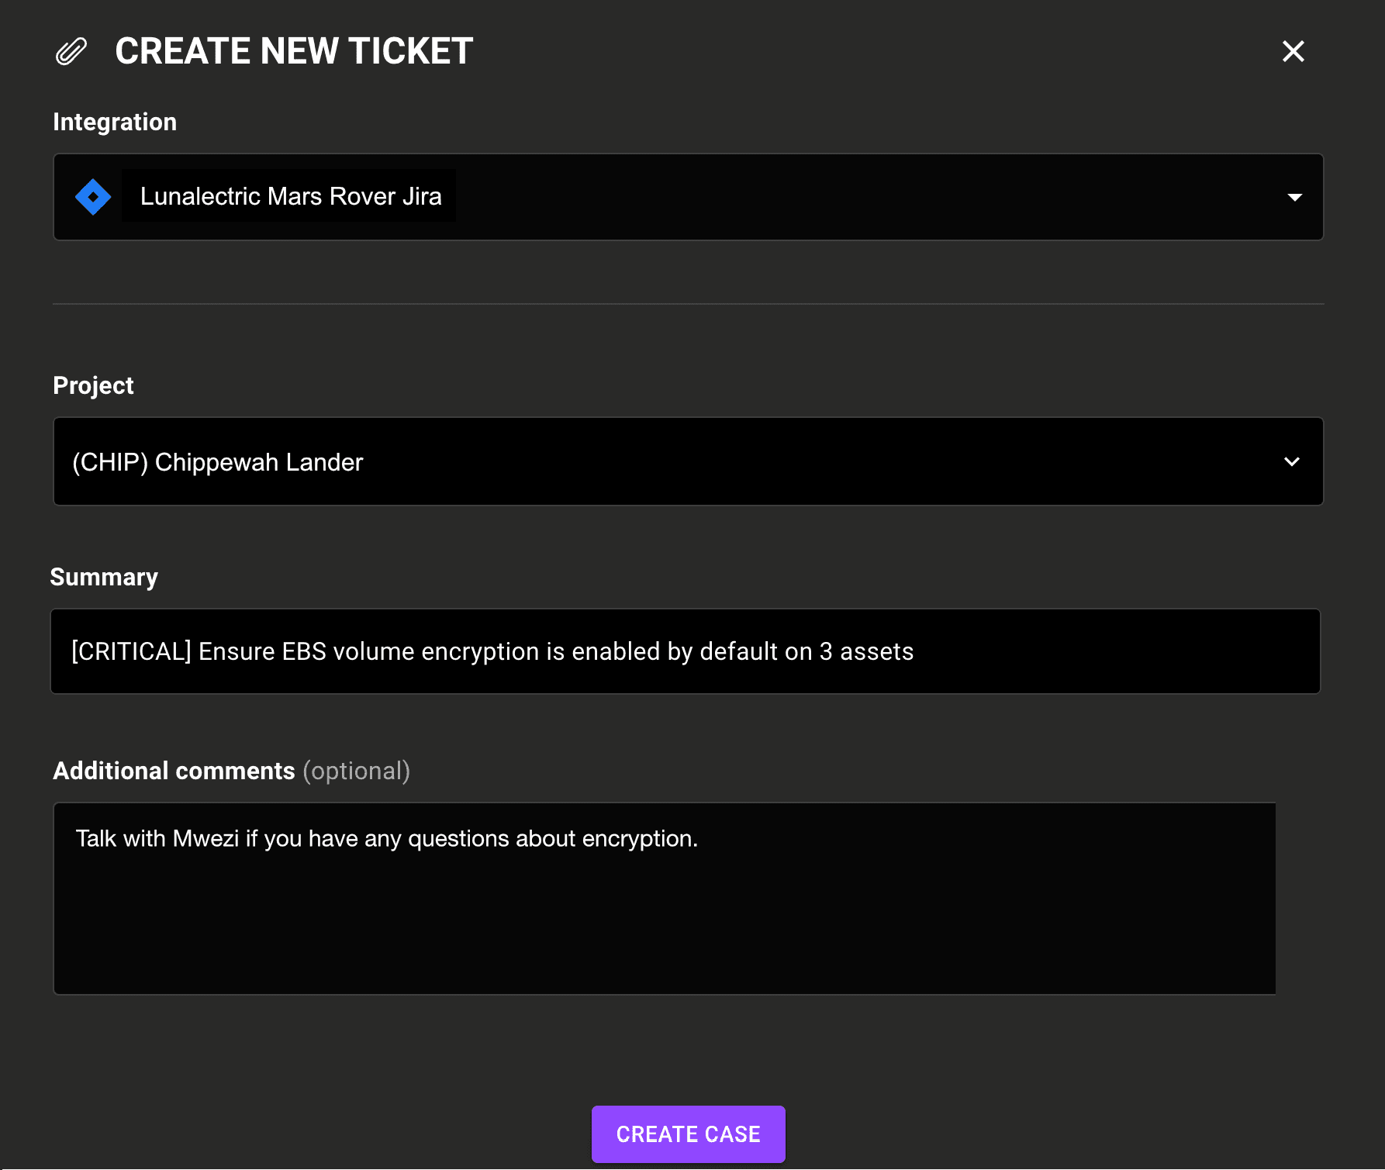Click the '(optional)' text next to Additional comments
Image resolution: width=1385 pixels, height=1170 pixels.
357,771
